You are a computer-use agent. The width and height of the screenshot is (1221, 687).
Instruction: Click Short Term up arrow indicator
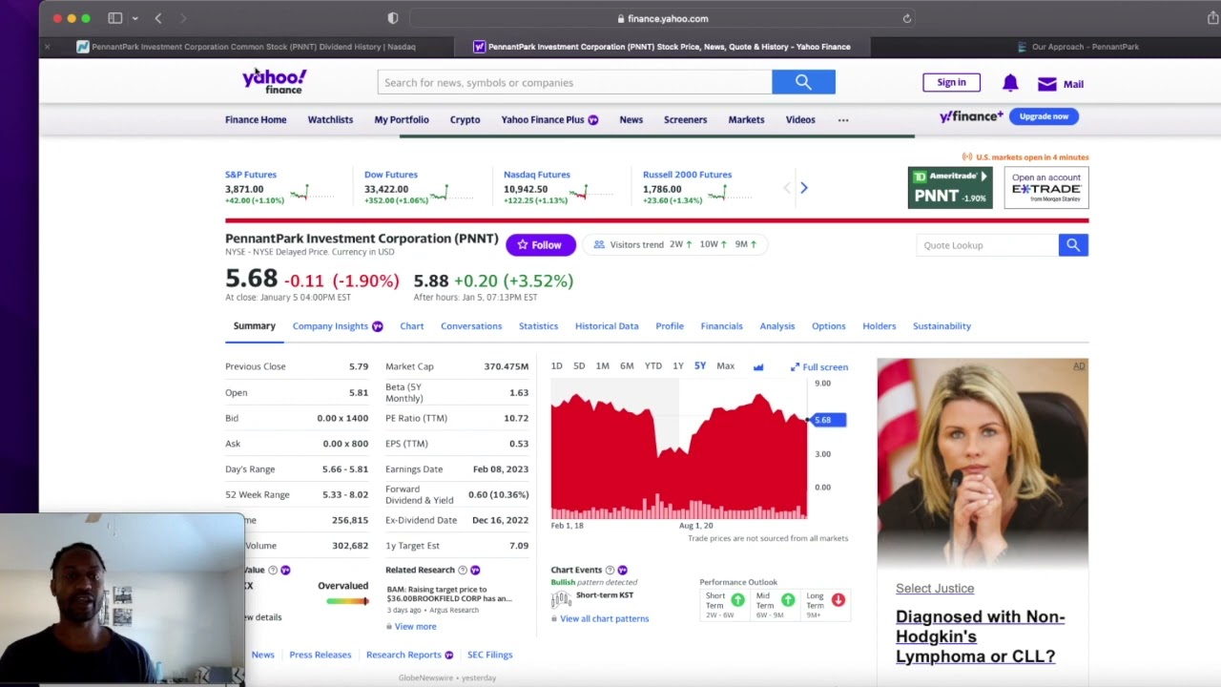pyautogui.click(x=737, y=600)
